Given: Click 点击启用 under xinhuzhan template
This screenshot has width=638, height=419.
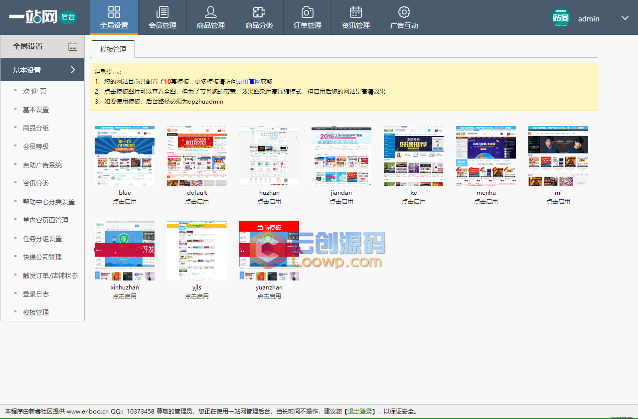Looking at the screenshot, I should (125, 296).
